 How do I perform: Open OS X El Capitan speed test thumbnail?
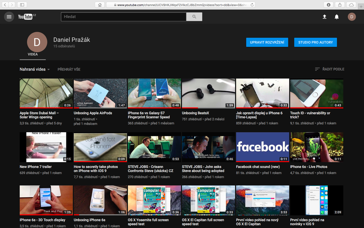pyautogui.click(x=209, y=200)
